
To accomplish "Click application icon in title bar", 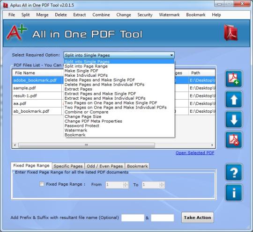I will (6, 5).
